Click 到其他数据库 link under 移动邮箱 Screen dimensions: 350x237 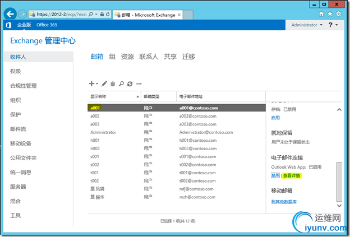pyautogui.click(x=284, y=202)
